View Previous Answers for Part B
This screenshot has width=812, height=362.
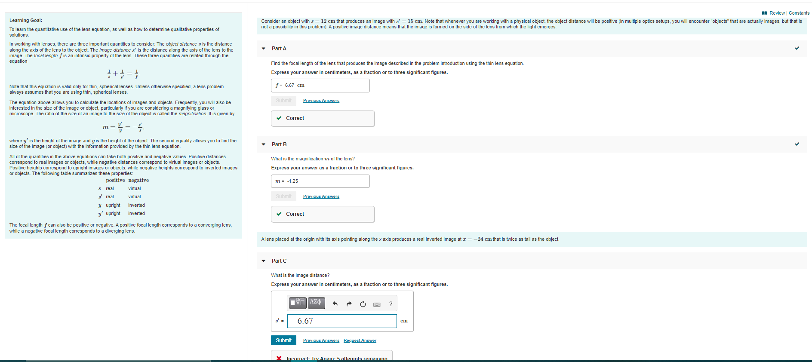pyautogui.click(x=321, y=196)
